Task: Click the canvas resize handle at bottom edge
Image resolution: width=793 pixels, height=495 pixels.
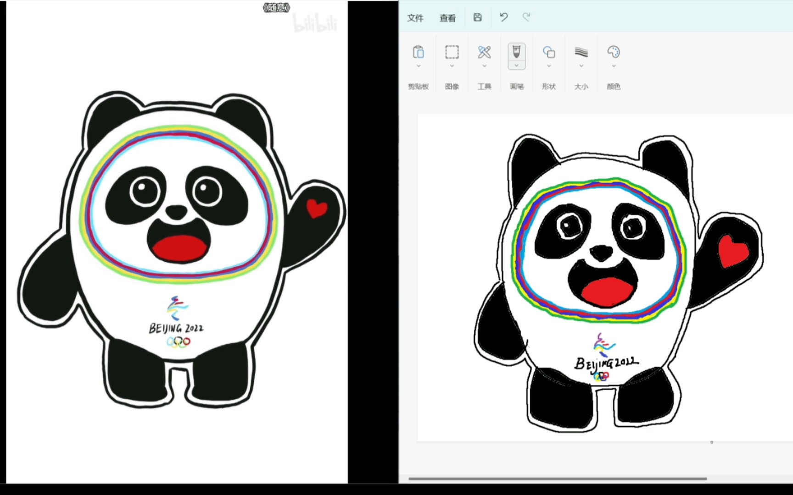Action: (712, 442)
